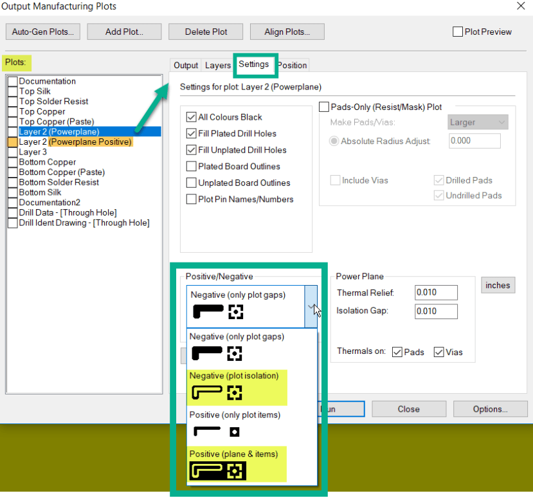Click the Thermal Relief value field
The height and width of the screenshot is (498, 533).
point(436,293)
